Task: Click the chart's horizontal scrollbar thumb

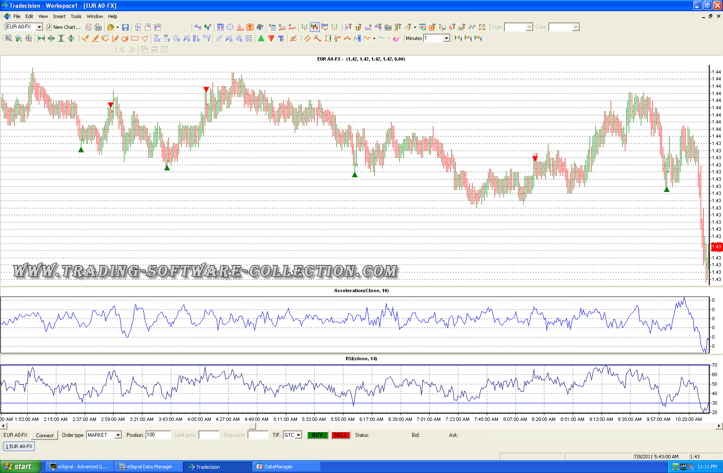Action: tap(253, 426)
